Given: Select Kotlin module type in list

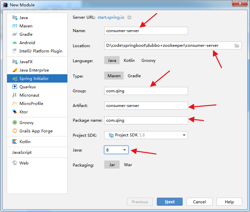Looking at the screenshot, I should pos(37,141).
